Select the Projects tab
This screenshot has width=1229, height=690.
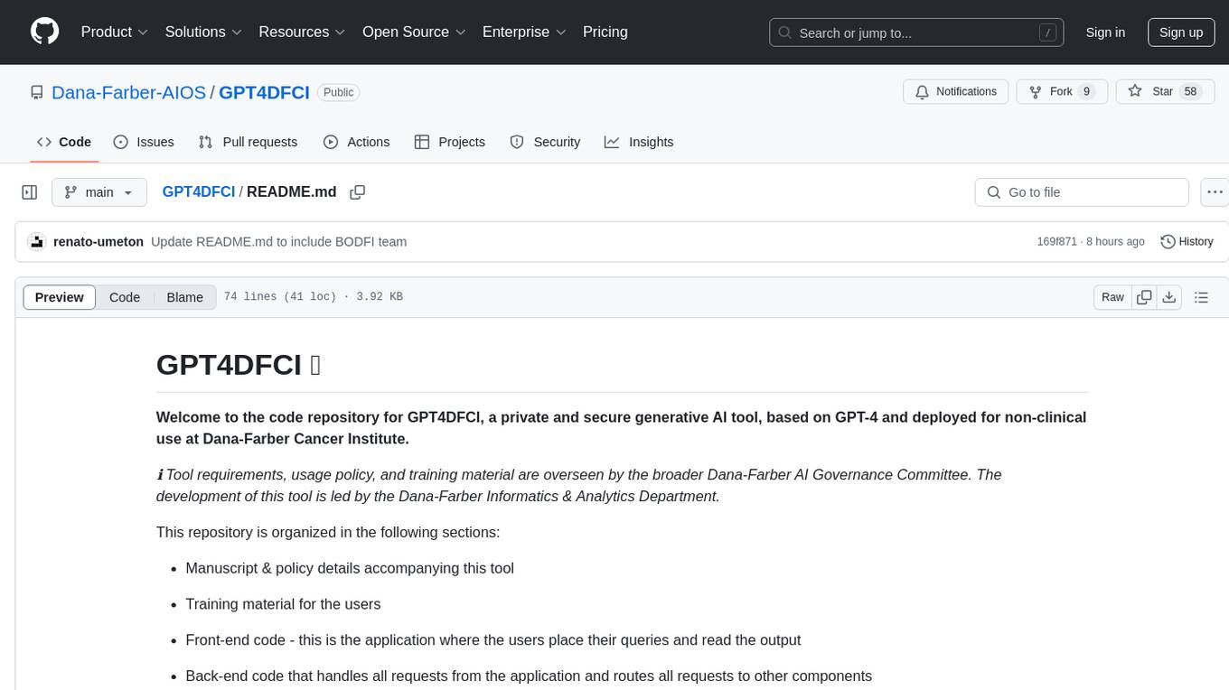[450, 142]
